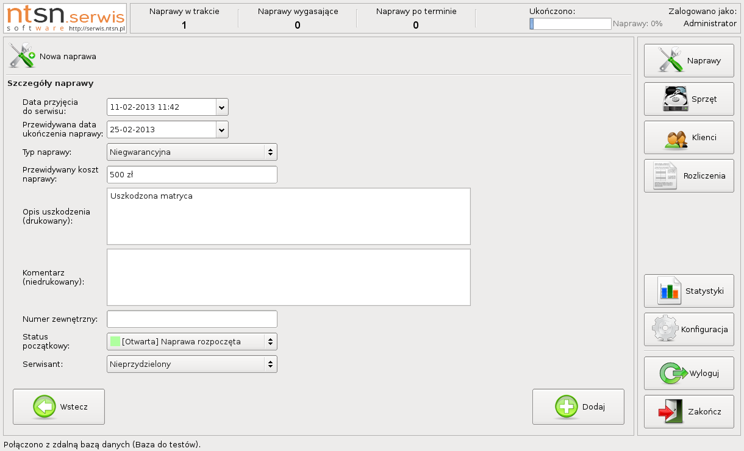744x451 pixels.
Task: Click the green plus icon on Dodaj
Action: click(566, 407)
